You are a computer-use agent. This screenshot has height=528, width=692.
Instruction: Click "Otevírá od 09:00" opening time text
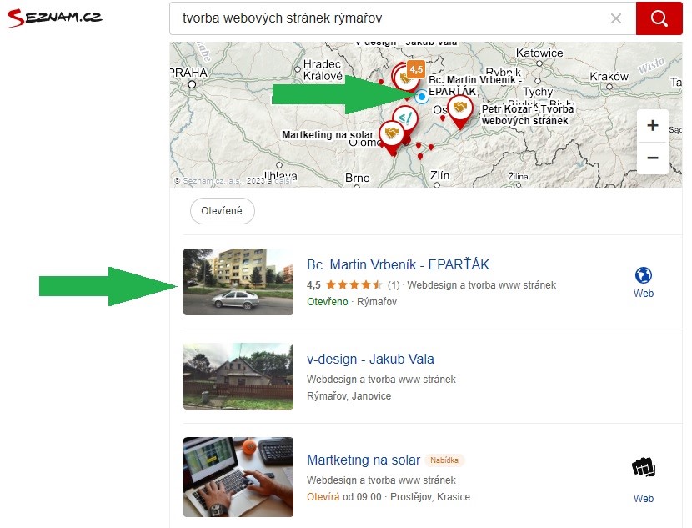(343, 497)
